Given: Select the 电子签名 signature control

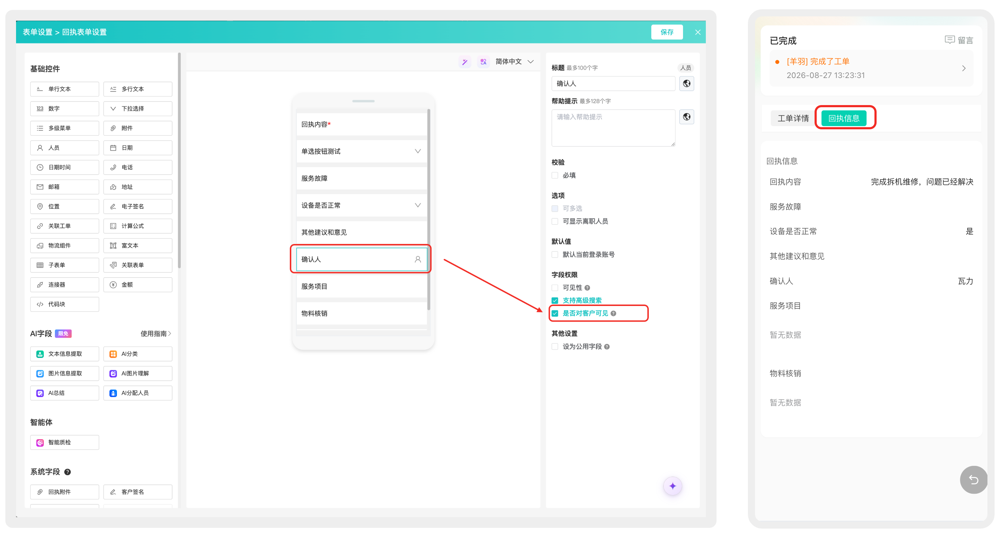Looking at the screenshot, I should click(x=138, y=207).
